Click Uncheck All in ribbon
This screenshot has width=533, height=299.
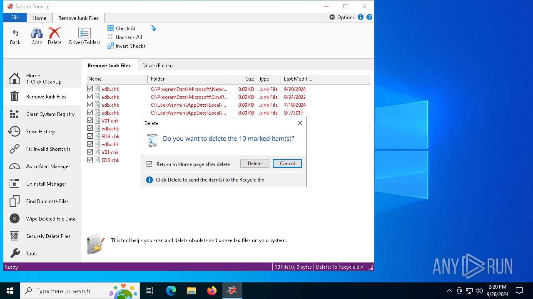pos(125,37)
